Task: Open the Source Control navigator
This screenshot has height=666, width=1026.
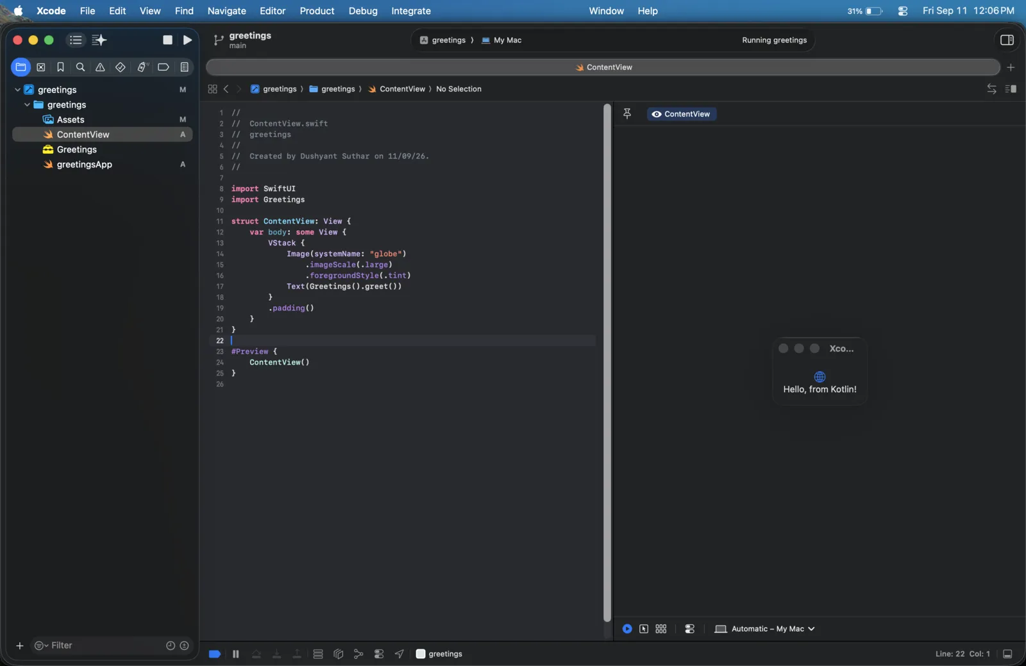Action: coord(41,67)
